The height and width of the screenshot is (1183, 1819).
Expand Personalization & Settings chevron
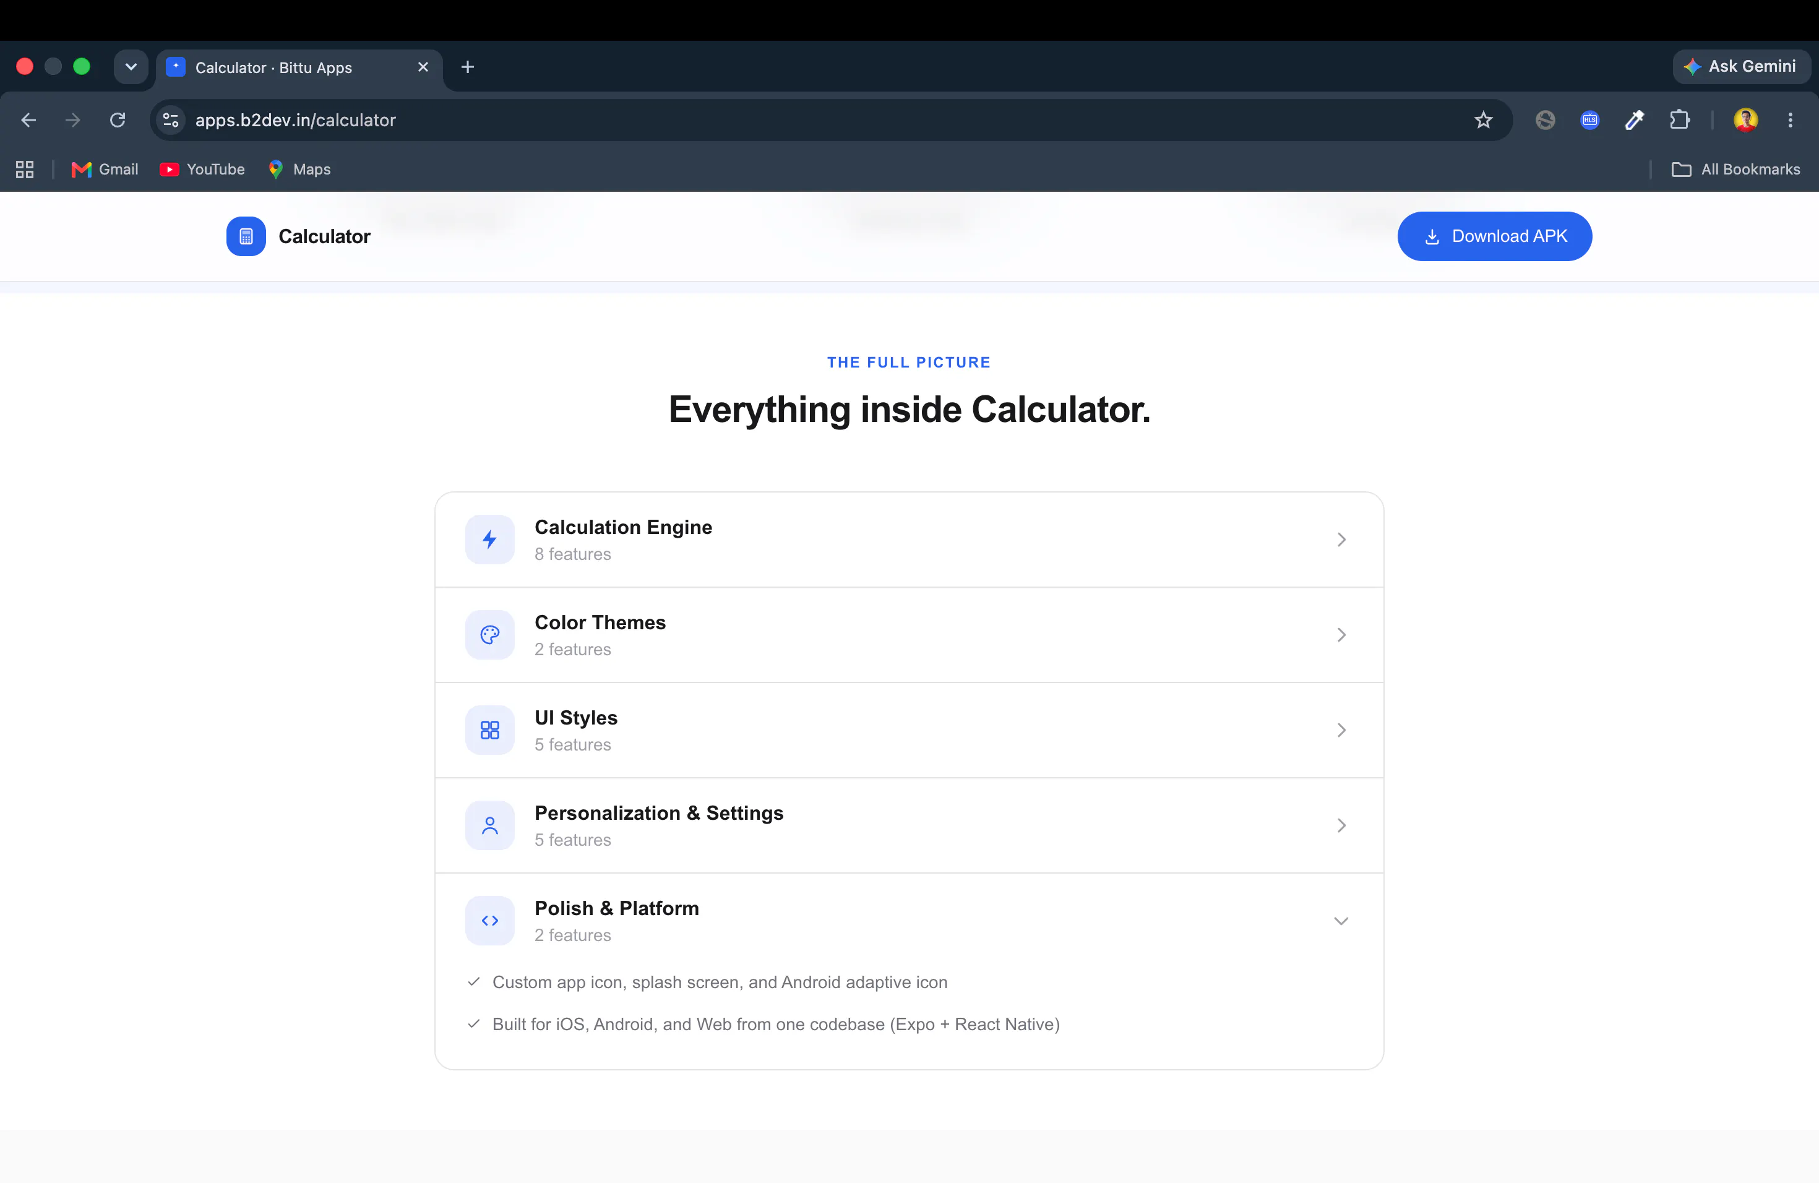click(x=1341, y=825)
